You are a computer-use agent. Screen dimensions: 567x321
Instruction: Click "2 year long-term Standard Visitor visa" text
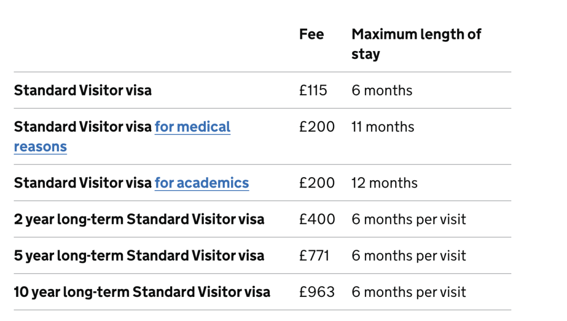click(x=139, y=219)
